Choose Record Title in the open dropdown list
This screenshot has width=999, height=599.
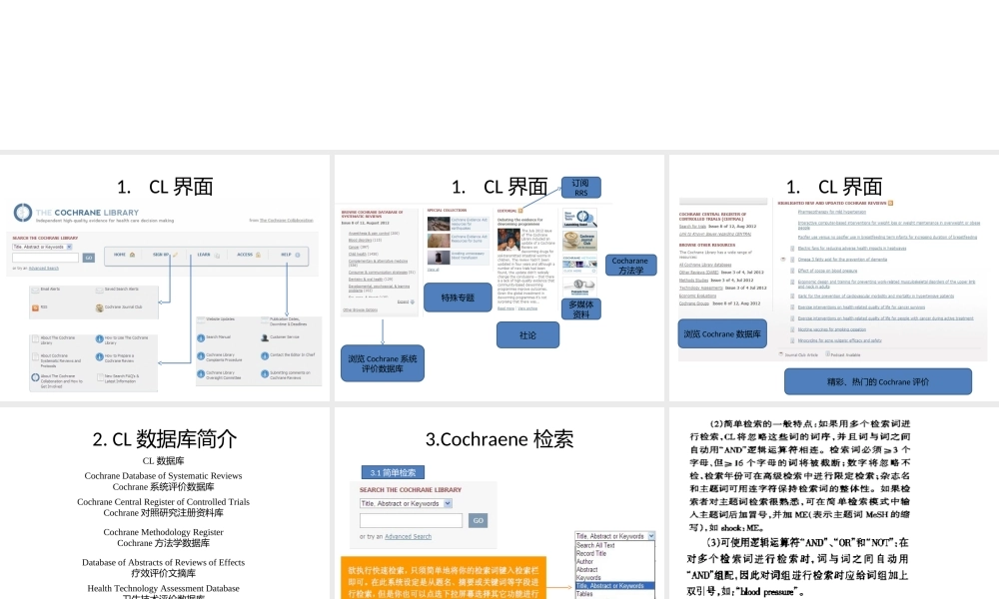pos(591,553)
